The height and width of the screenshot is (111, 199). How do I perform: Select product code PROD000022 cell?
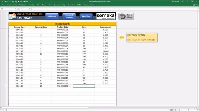62,86
